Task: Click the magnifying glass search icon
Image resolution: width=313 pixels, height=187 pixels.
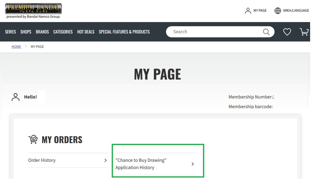Action: 266,32
